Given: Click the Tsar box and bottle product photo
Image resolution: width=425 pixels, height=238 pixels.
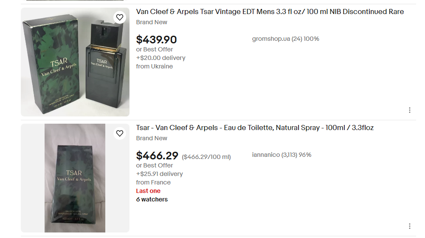Looking at the screenshot, I should (x=75, y=62).
